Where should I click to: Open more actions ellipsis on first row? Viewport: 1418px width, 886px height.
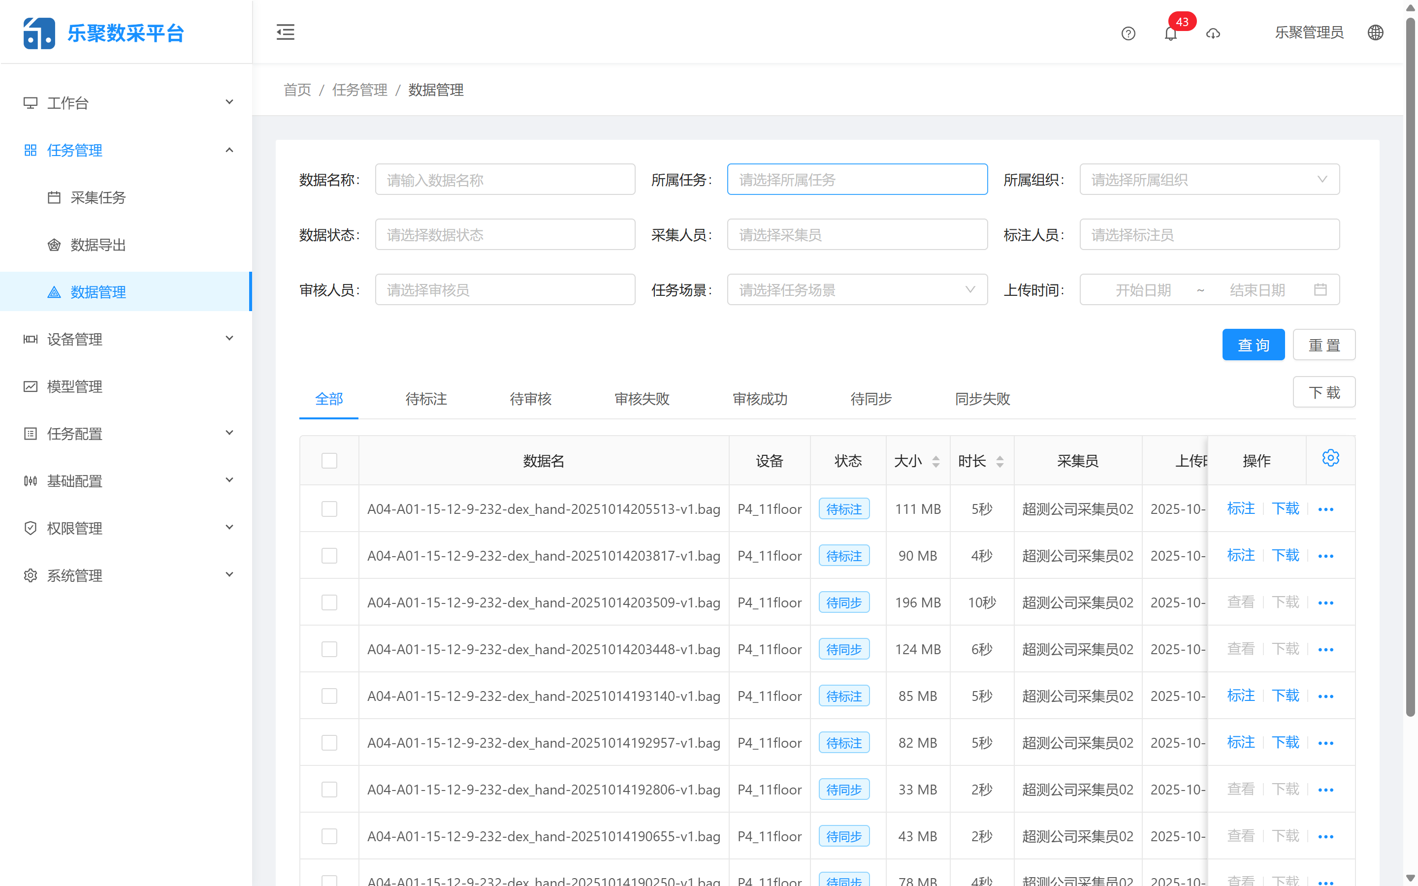point(1326,509)
